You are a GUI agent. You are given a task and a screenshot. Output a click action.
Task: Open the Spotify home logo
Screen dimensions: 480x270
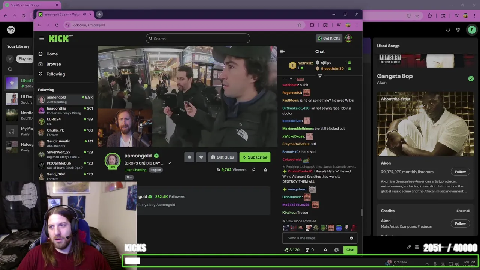11,30
